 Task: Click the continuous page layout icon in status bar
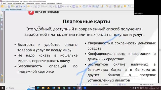(120, 84)
